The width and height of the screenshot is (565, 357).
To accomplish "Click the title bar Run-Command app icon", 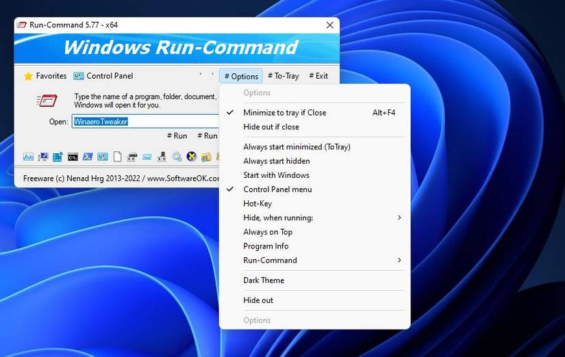I will pos(22,25).
